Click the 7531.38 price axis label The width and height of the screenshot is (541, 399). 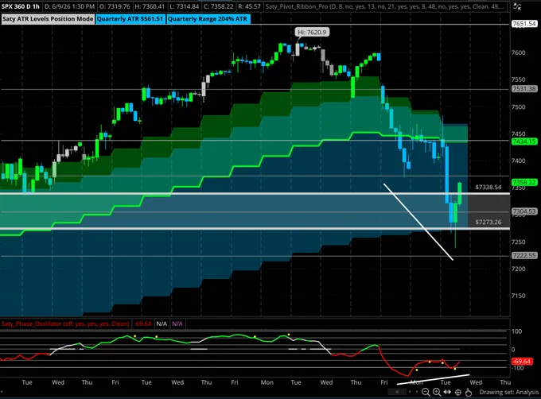pyautogui.click(x=524, y=89)
